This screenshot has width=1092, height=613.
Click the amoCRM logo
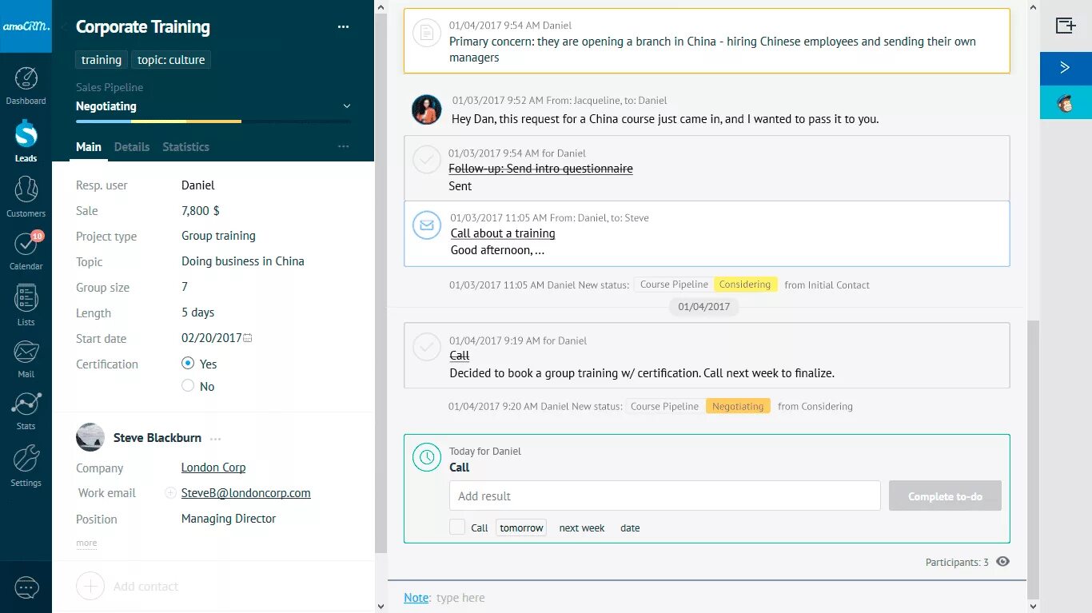26,26
